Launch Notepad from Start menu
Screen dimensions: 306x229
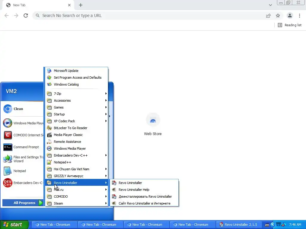tap(23, 171)
